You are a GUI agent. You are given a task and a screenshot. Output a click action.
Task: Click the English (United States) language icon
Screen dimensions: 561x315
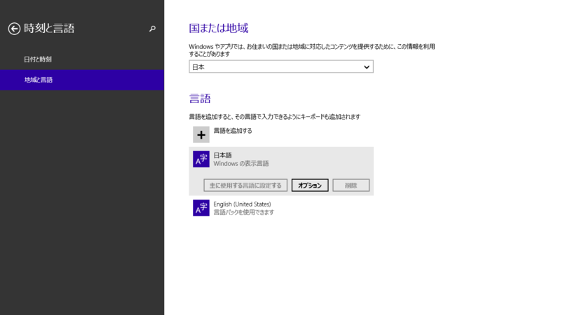tap(201, 208)
